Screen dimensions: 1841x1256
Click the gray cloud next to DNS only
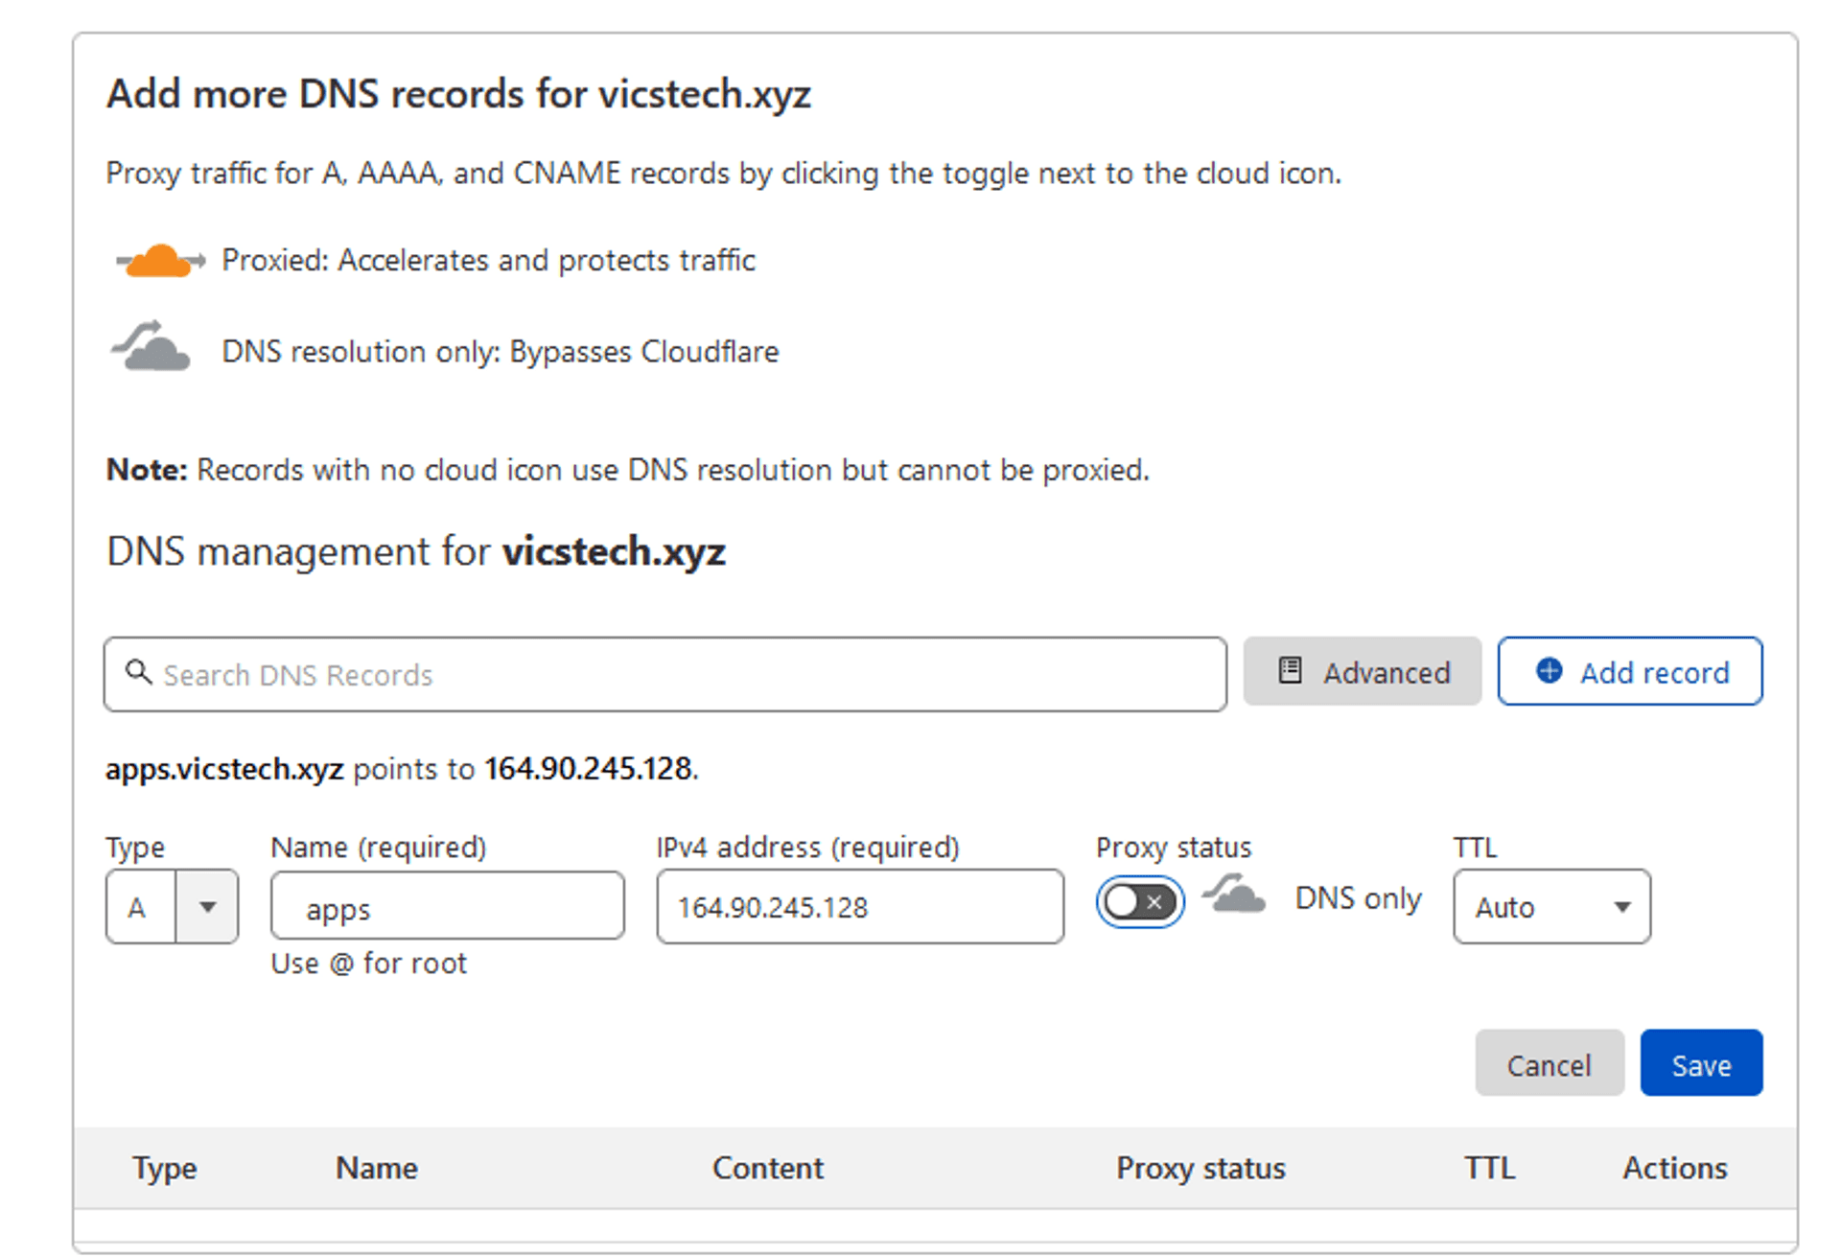tap(1235, 895)
